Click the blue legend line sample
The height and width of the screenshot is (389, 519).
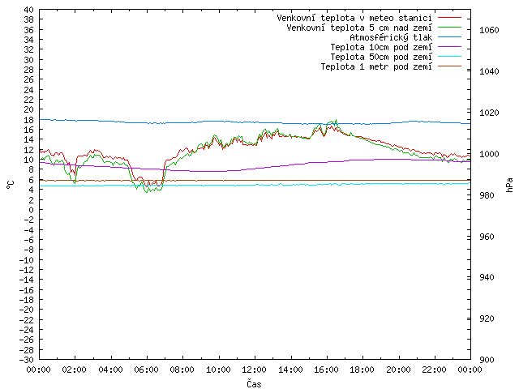[x=449, y=37]
